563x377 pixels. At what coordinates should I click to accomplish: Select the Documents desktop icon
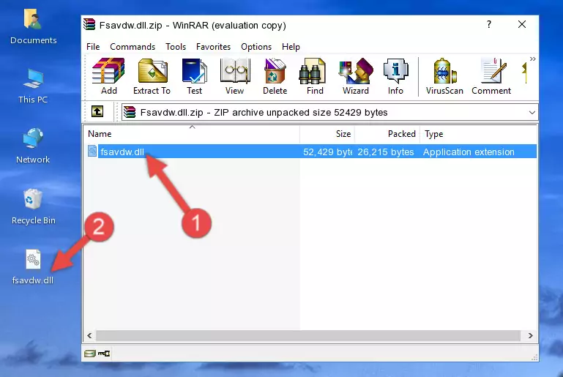click(x=33, y=27)
